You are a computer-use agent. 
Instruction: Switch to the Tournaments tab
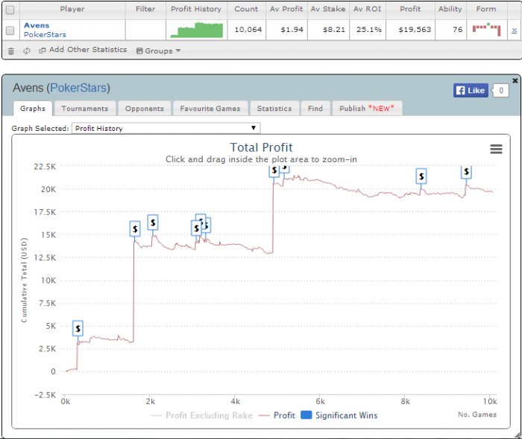point(84,109)
